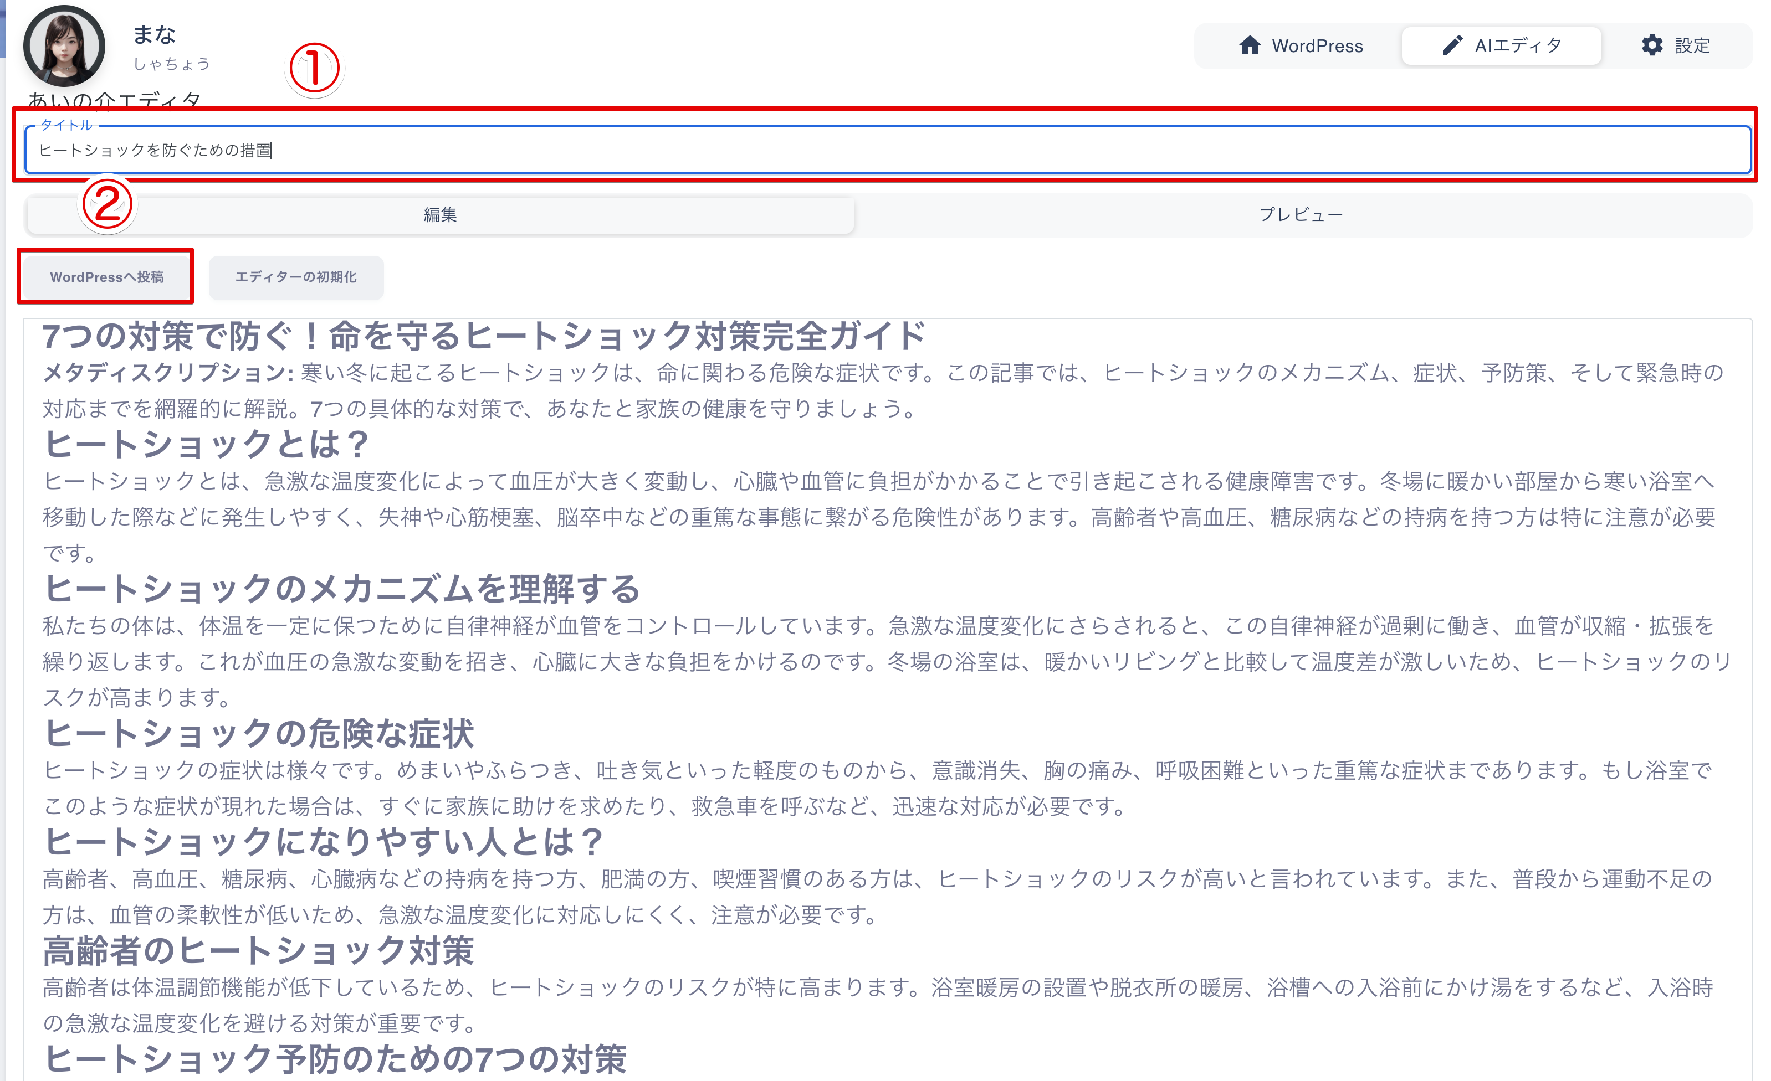Click the user name まな
The height and width of the screenshot is (1081, 1771).
[154, 34]
